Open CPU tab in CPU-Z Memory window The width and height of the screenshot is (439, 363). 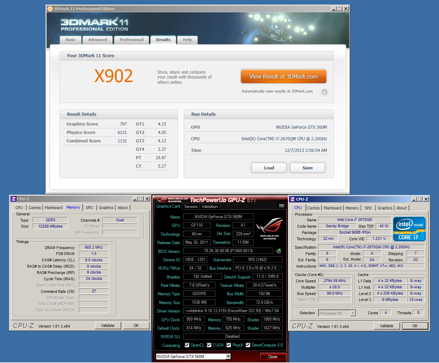click(x=19, y=208)
